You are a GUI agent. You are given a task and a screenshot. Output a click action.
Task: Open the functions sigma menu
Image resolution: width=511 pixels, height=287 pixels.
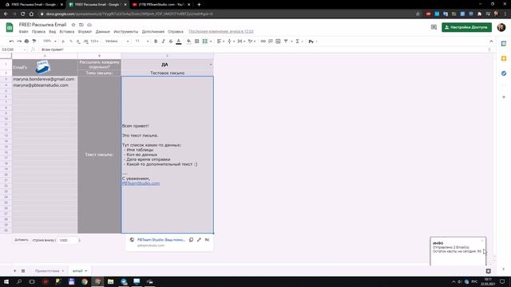coord(298,41)
